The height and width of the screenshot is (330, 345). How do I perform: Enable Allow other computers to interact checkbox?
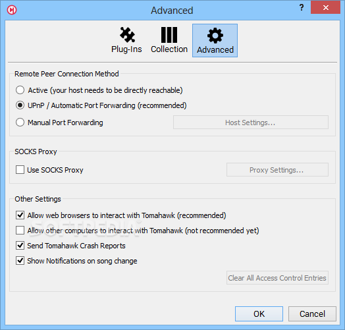click(20, 231)
